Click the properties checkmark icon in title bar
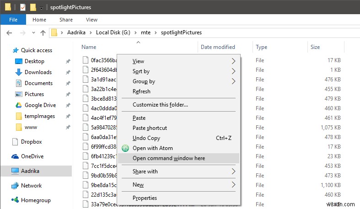The height and width of the screenshot is (209, 360). point(22,7)
